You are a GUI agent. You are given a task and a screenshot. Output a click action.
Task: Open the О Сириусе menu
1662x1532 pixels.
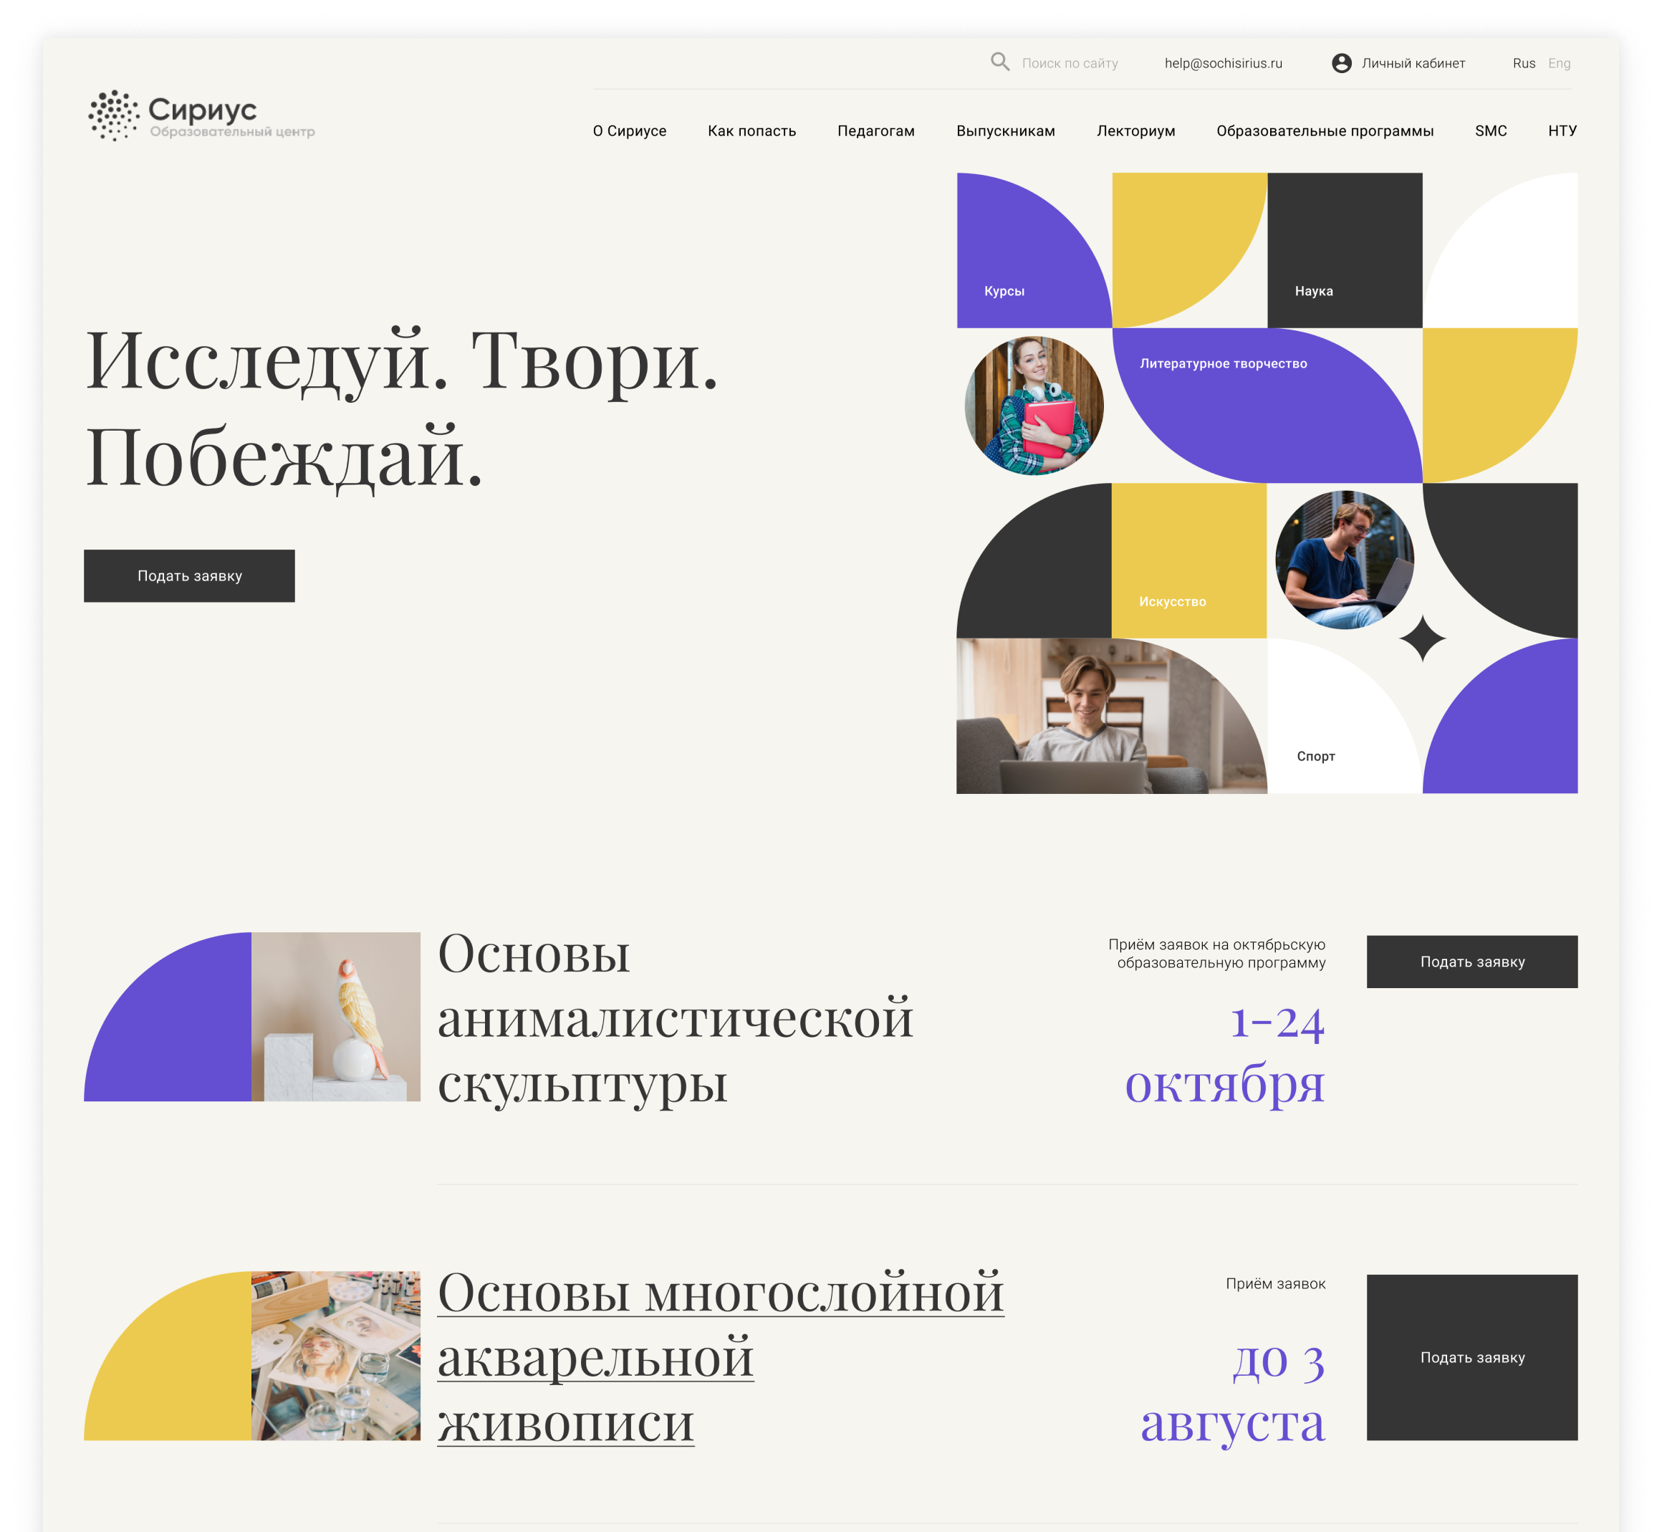(x=629, y=131)
